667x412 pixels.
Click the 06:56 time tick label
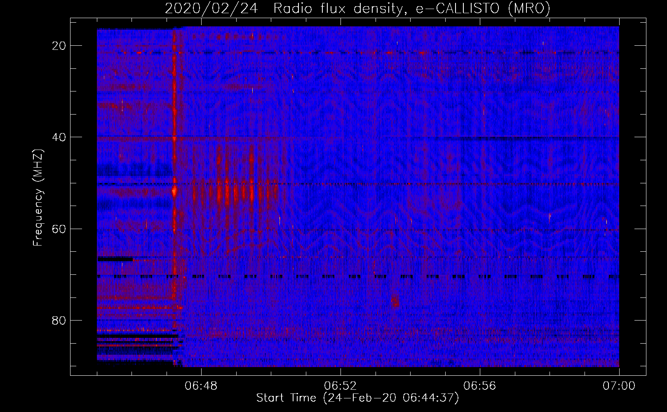point(480,386)
